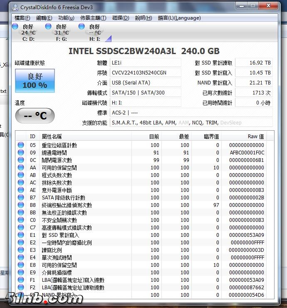Open the 語言(L)(Language) menu
Screen dimensions: 287x308
tap(179, 18)
